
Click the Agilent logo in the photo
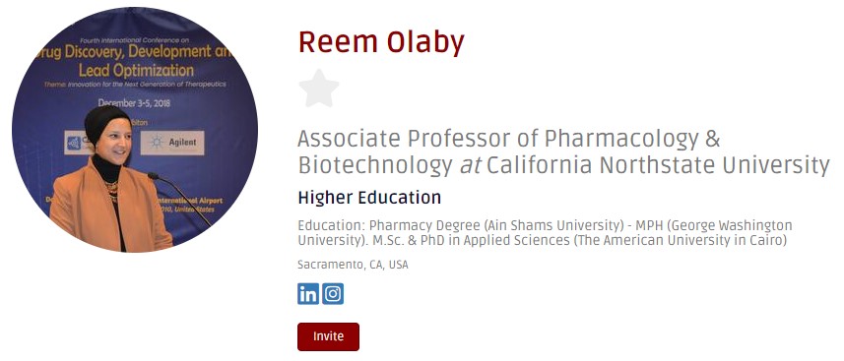click(x=172, y=143)
